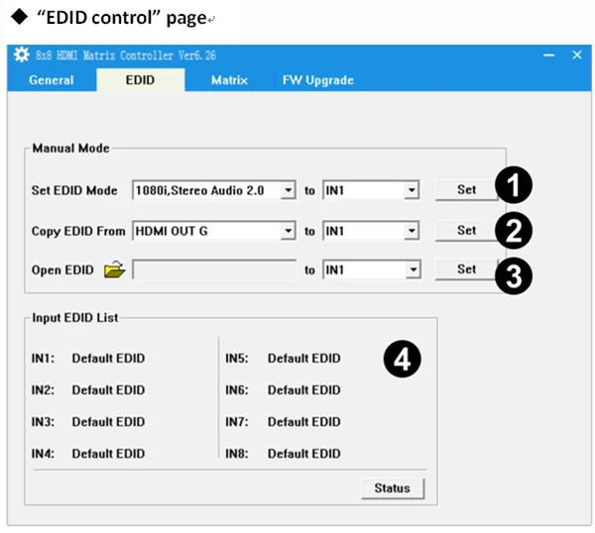Viewport: 595px width, 533px height.
Task: Click the IN6: Default EDID entry
Action: pos(283,390)
